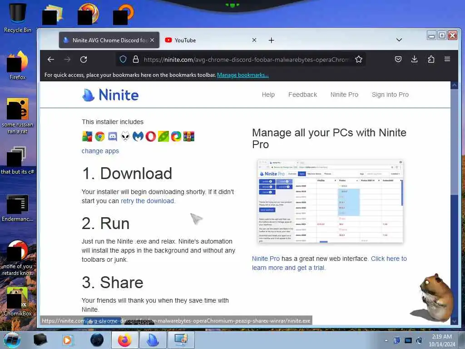The width and height of the screenshot is (465, 349).
Task: Click the PeaZip app icon
Action: tap(163, 136)
